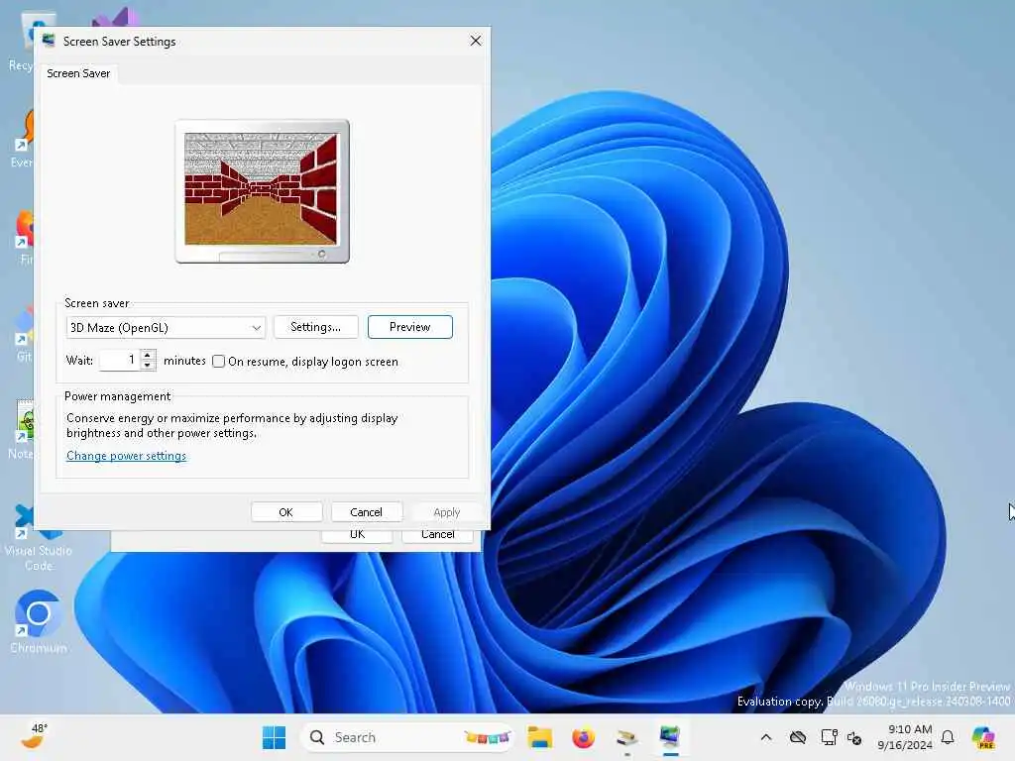
Task: Select the Everything desktop shortcut
Action: click(x=23, y=139)
